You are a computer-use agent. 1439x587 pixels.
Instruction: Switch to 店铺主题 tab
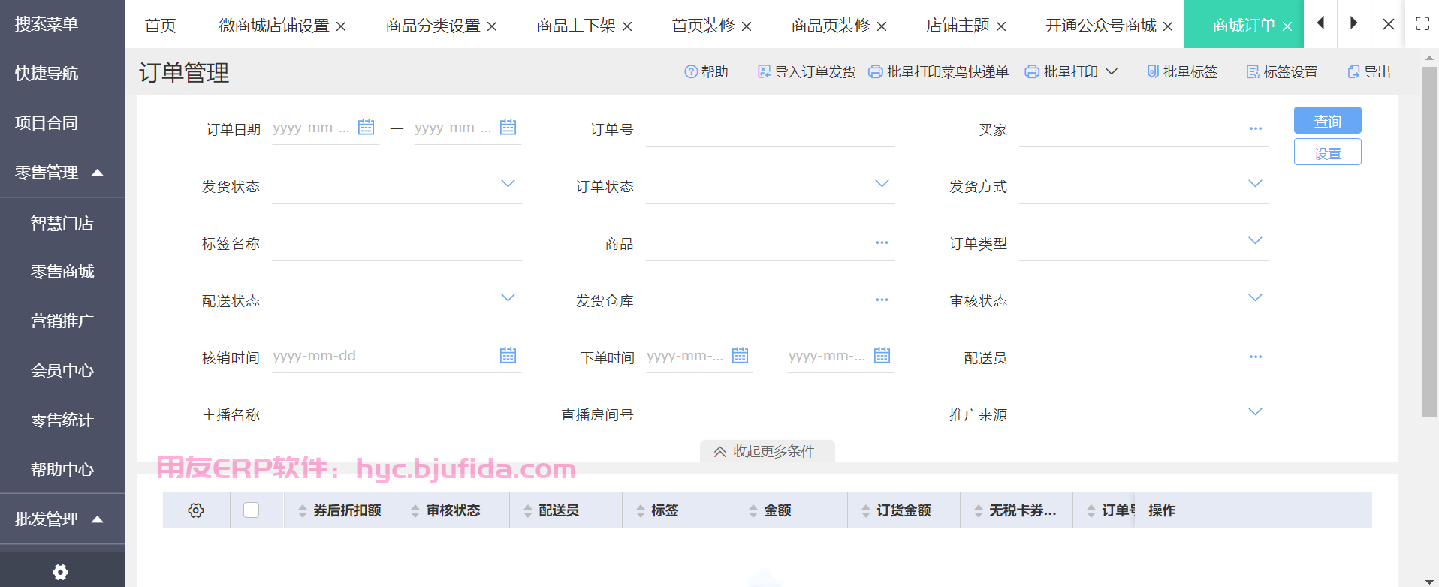pos(958,26)
